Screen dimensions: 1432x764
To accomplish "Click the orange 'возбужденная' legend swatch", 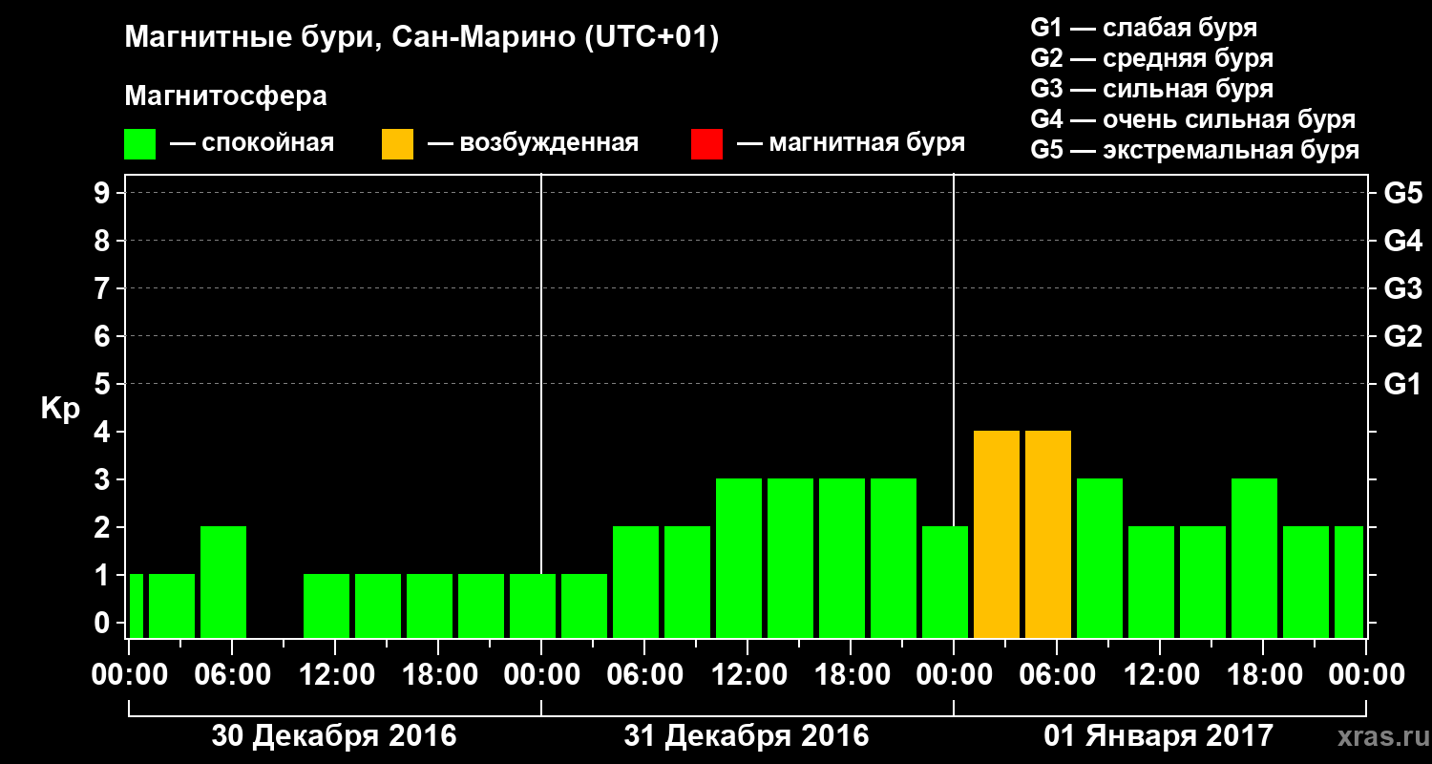I will pyautogui.click(x=397, y=144).
